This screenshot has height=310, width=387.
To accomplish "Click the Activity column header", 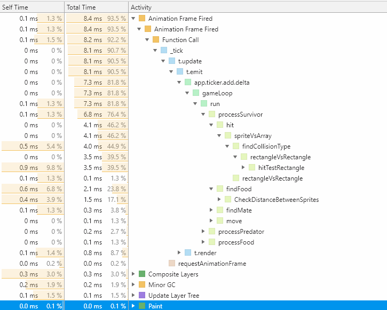I will pyautogui.click(x=141, y=7).
